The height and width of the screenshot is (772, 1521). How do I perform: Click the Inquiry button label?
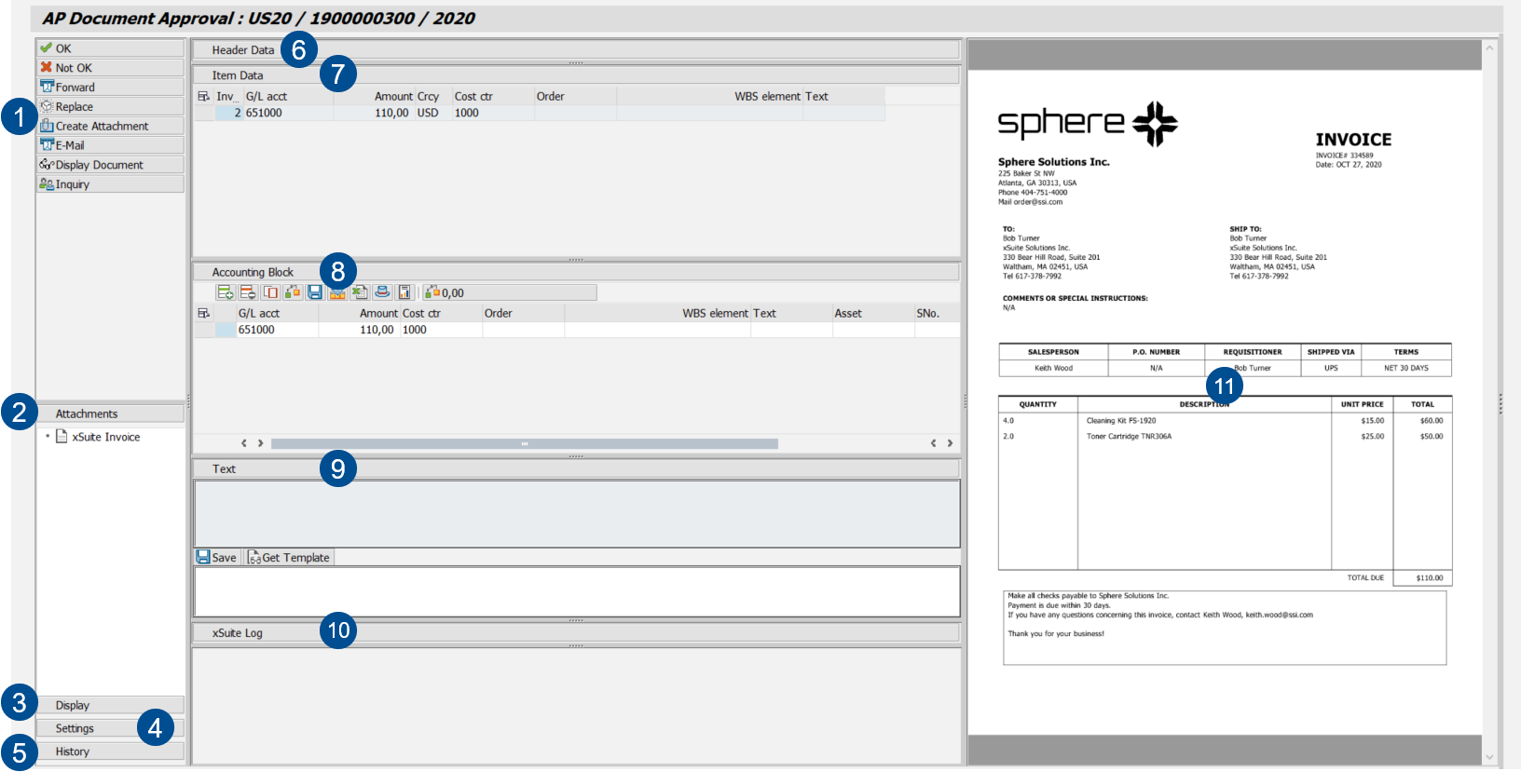pos(73,184)
